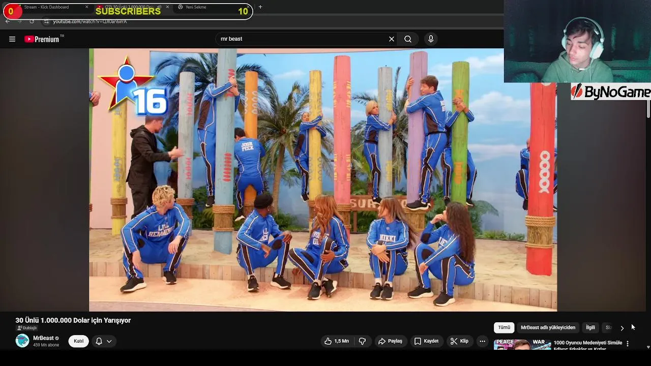
Task: Pause the MrBeast video player
Action: 322,179
